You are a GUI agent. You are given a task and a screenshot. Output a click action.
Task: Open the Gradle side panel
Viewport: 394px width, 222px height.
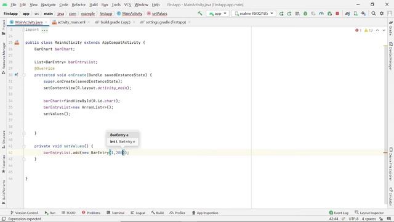(x=391, y=28)
